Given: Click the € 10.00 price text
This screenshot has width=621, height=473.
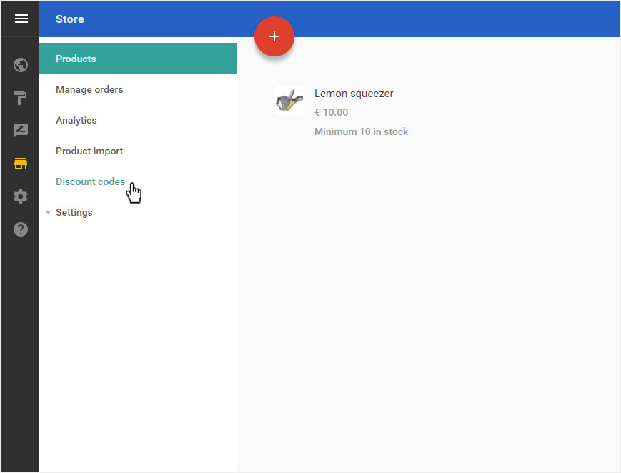Looking at the screenshot, I should (x=331, y=112).
